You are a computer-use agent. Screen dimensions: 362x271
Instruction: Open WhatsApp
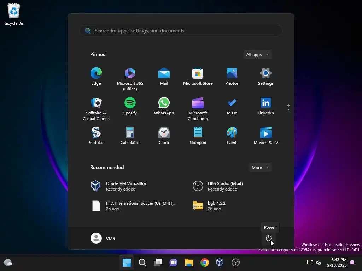pyautogui.click(x=164, y=106)
